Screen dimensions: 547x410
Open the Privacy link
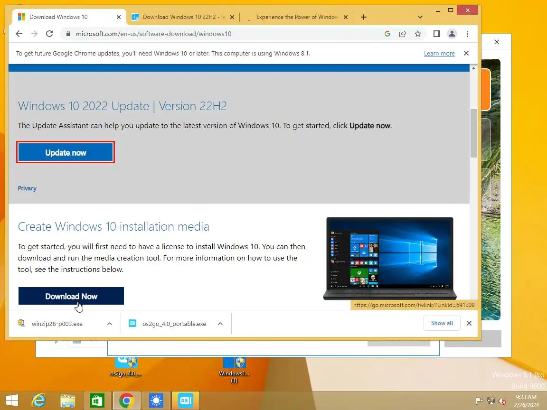(27, 188)
